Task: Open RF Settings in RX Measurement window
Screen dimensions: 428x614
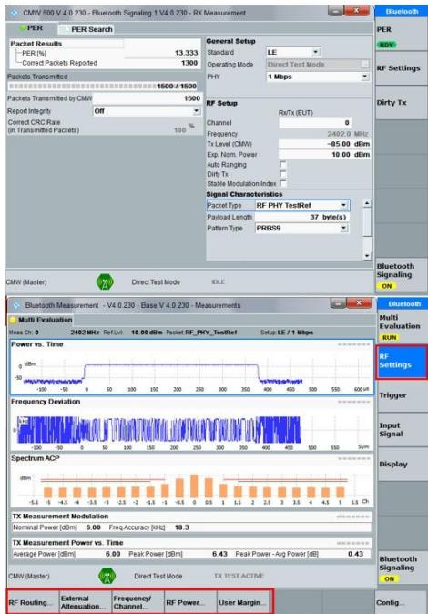Action: tap(401, 68)
